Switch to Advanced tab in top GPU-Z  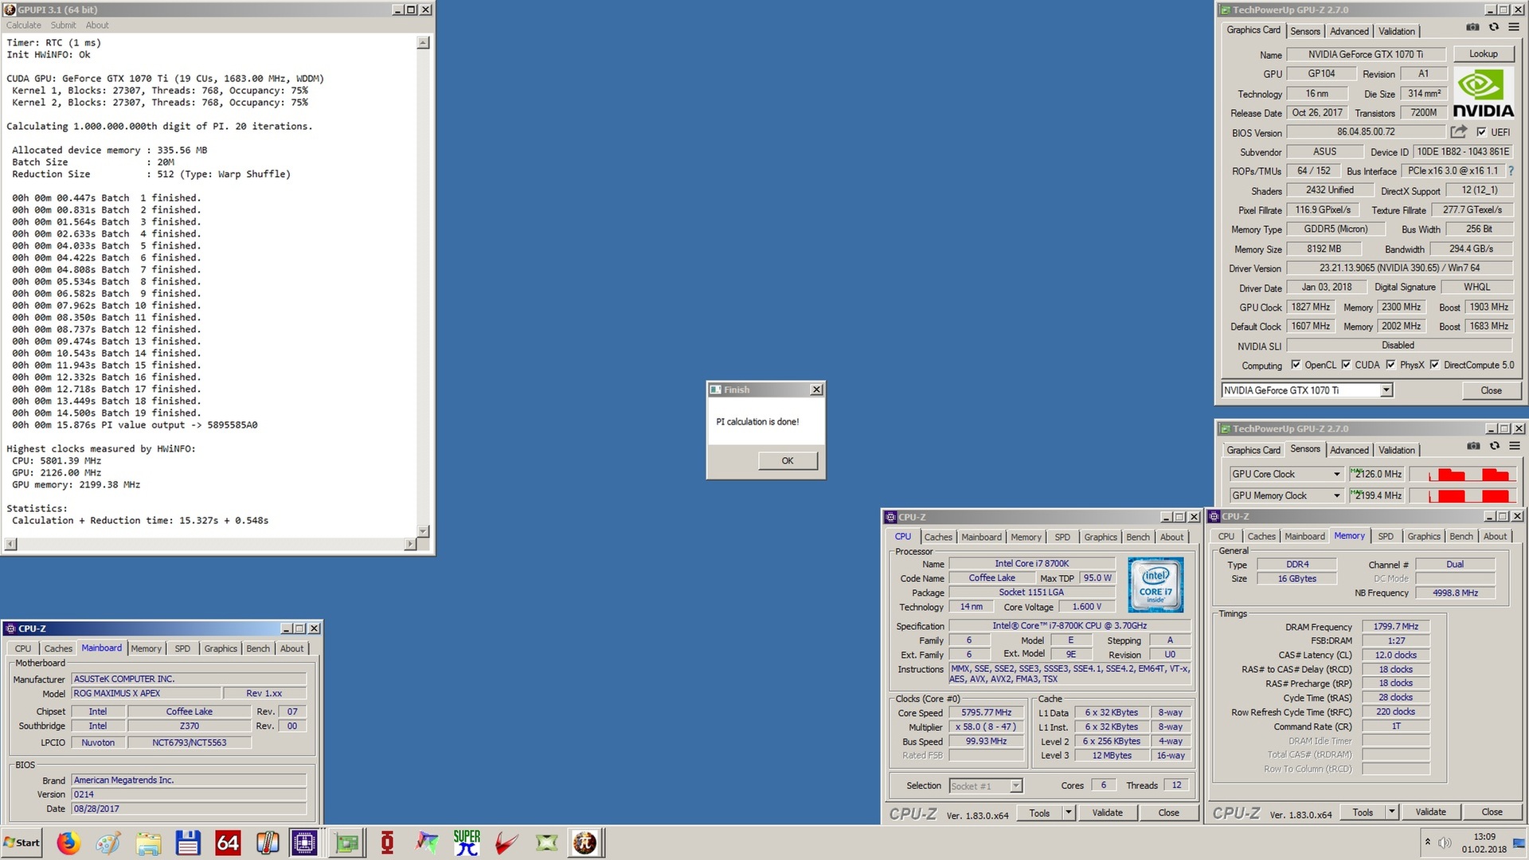1349,31
